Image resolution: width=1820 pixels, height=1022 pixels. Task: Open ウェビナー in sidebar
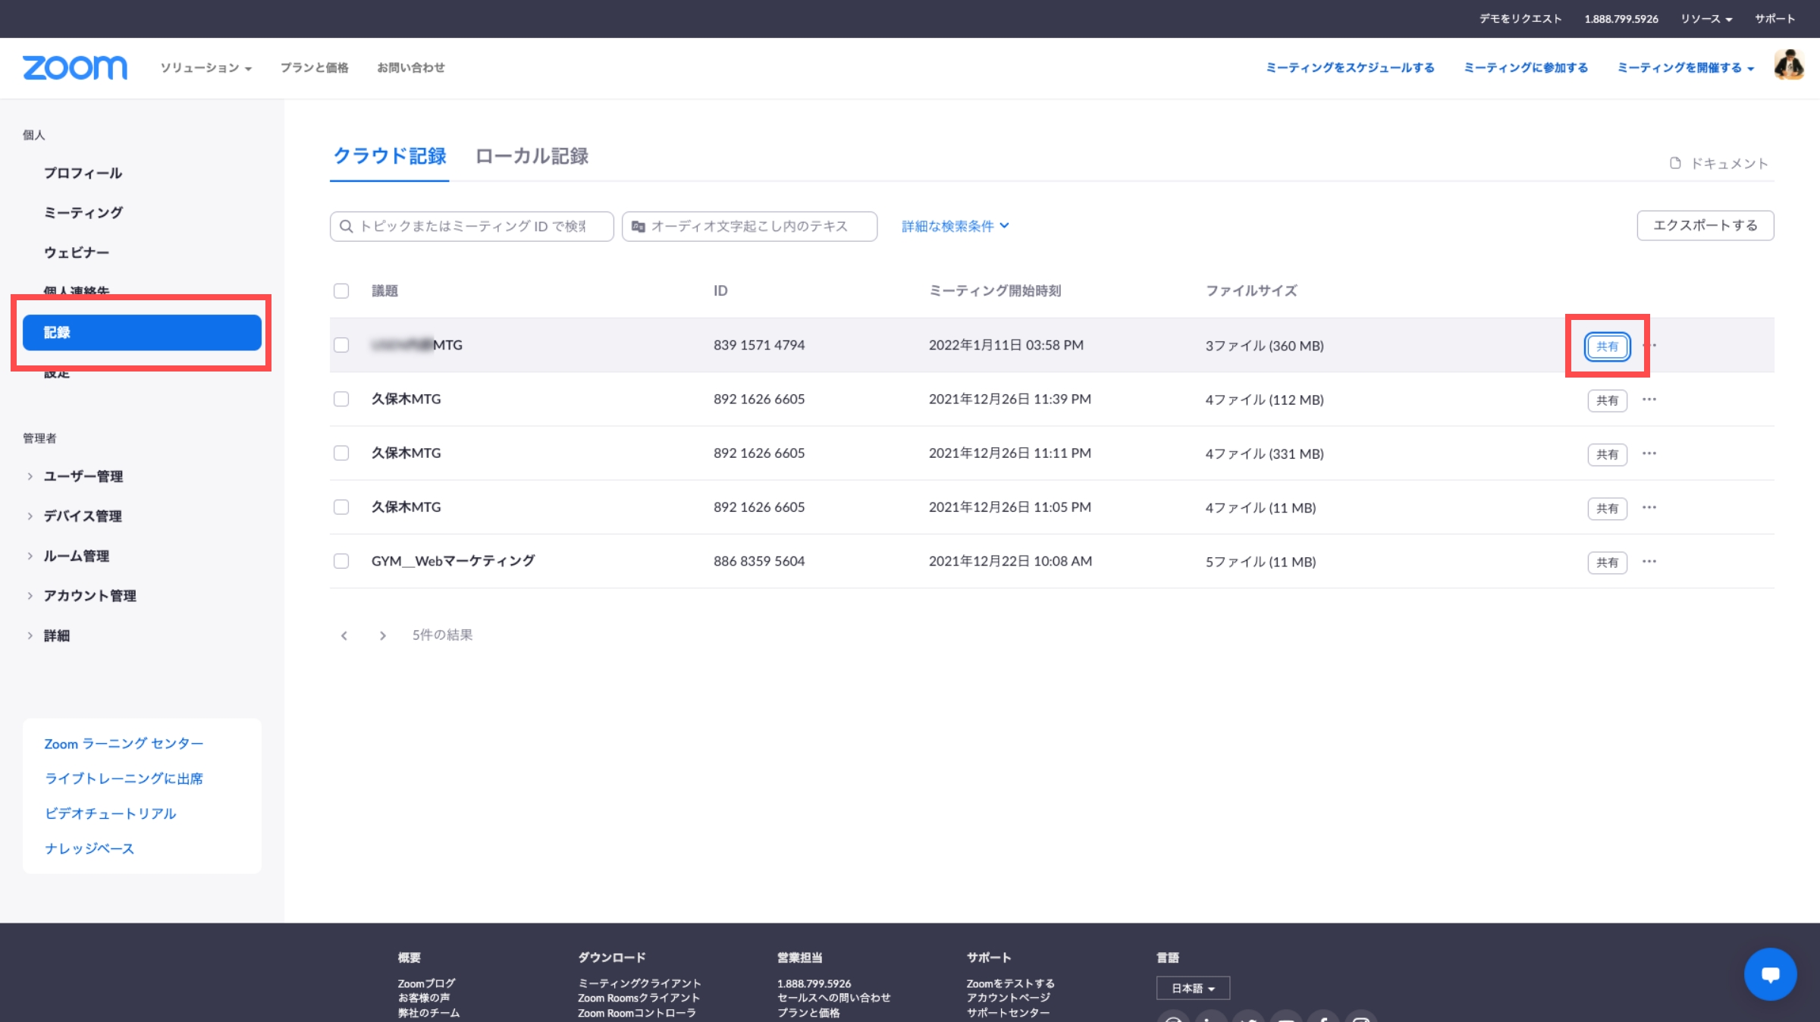77,252
